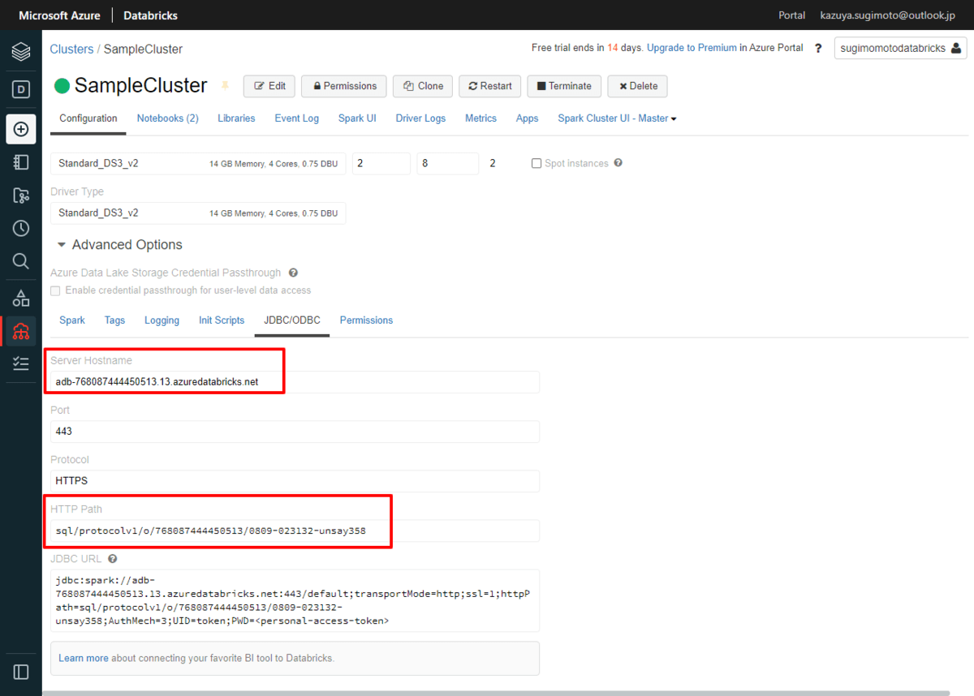Open the Search magnifier icon

pyautogui.click(x=21, y=260)
